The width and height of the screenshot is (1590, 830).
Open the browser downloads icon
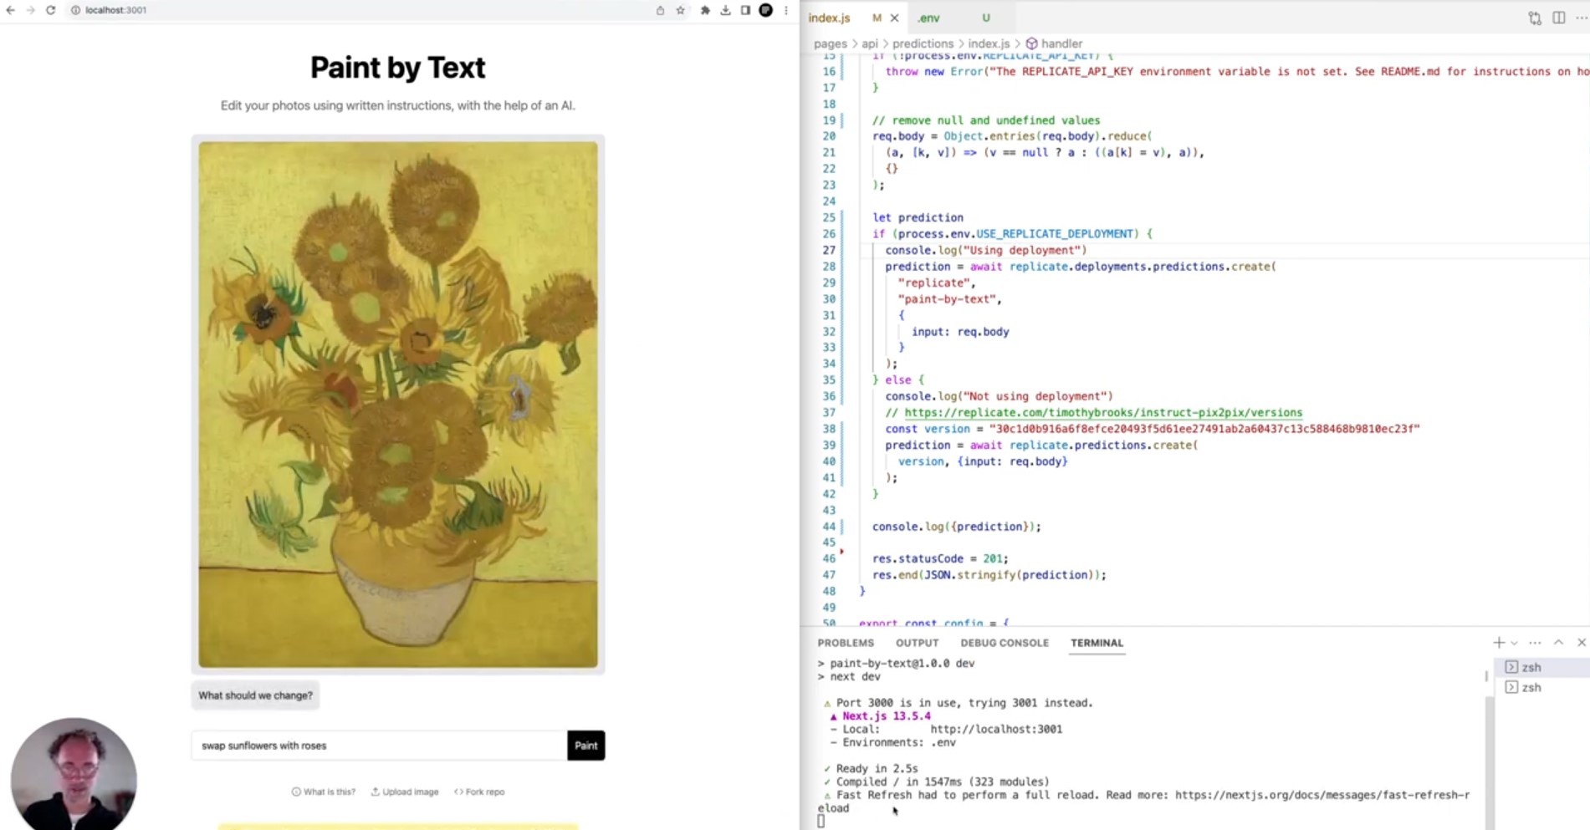point(725,10)
